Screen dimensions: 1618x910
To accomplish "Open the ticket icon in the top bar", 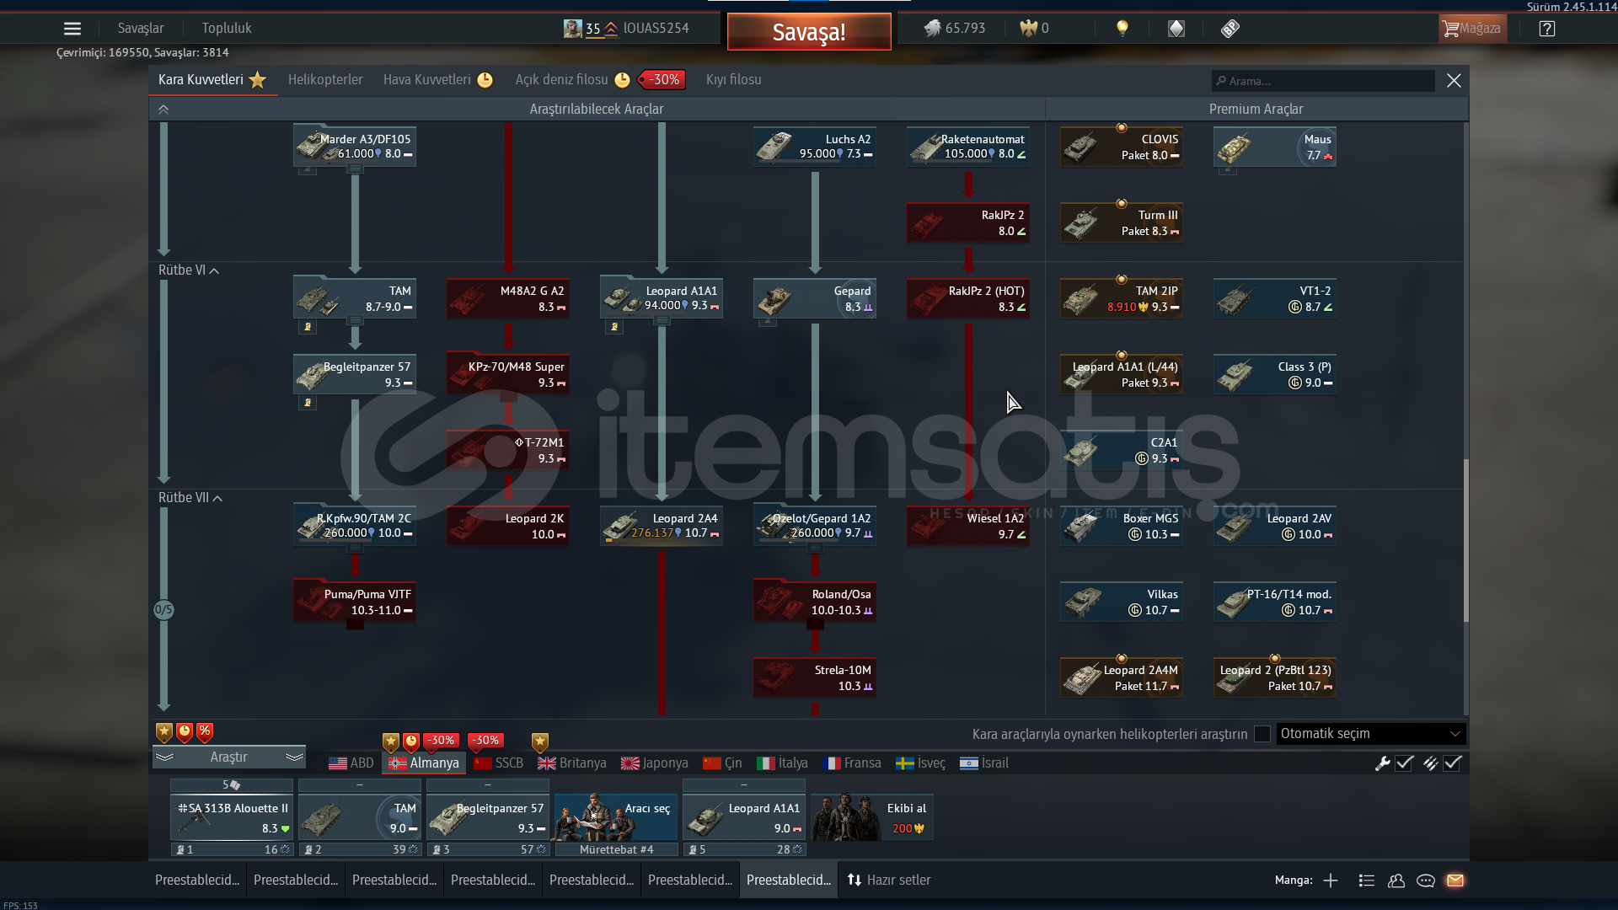I will [x=1230, y=29].
